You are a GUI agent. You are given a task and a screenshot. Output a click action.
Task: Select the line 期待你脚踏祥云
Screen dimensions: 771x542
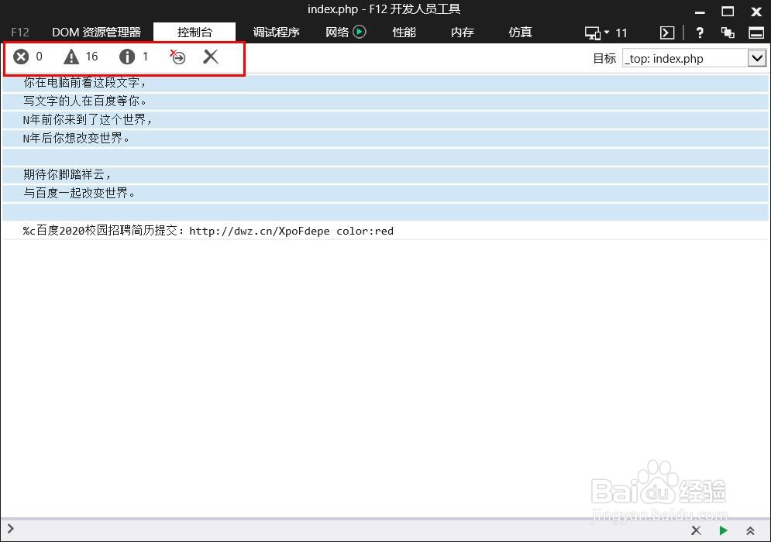click(386, 175)
